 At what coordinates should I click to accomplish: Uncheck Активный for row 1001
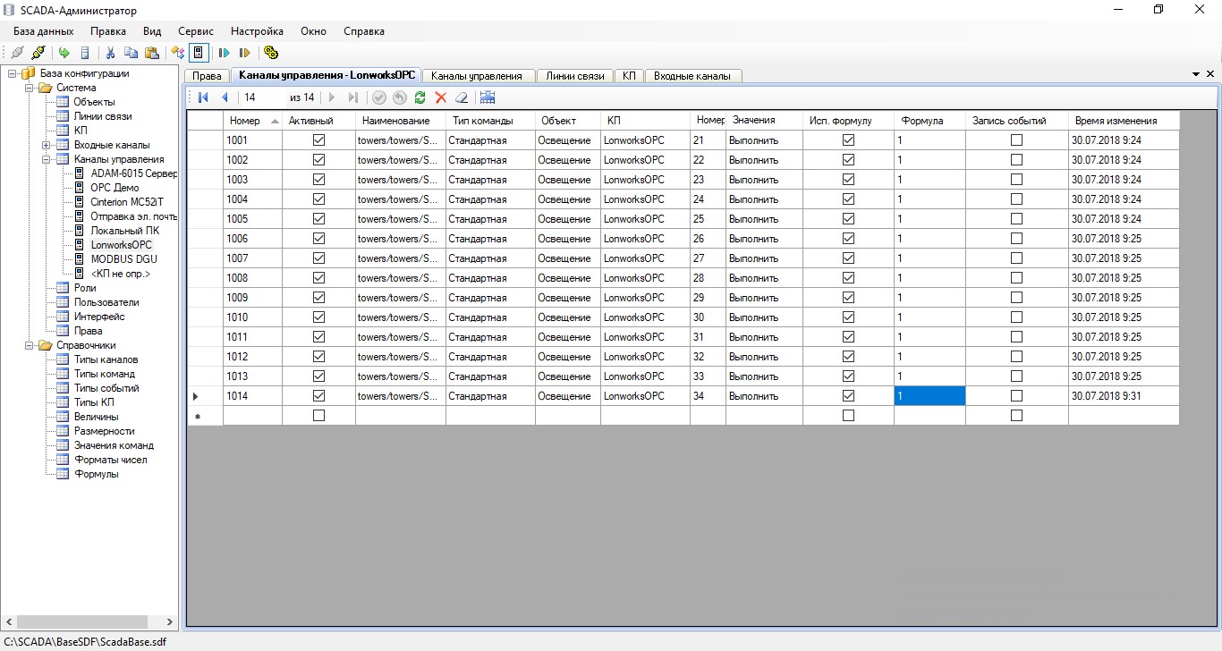click(319, 140)
